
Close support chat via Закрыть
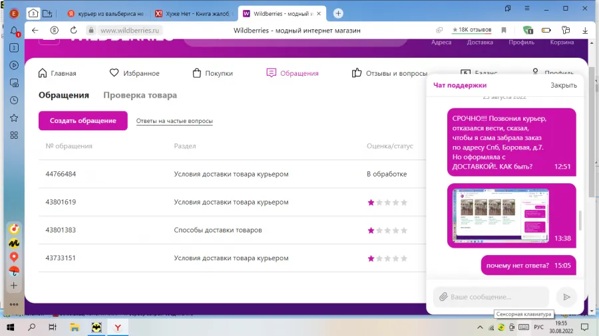[x=564, y=86]
